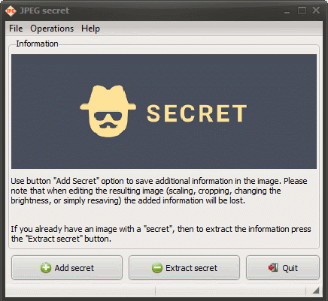Click the red exit door icon on Quit
The image size is (328, 301).
[273, 268]
